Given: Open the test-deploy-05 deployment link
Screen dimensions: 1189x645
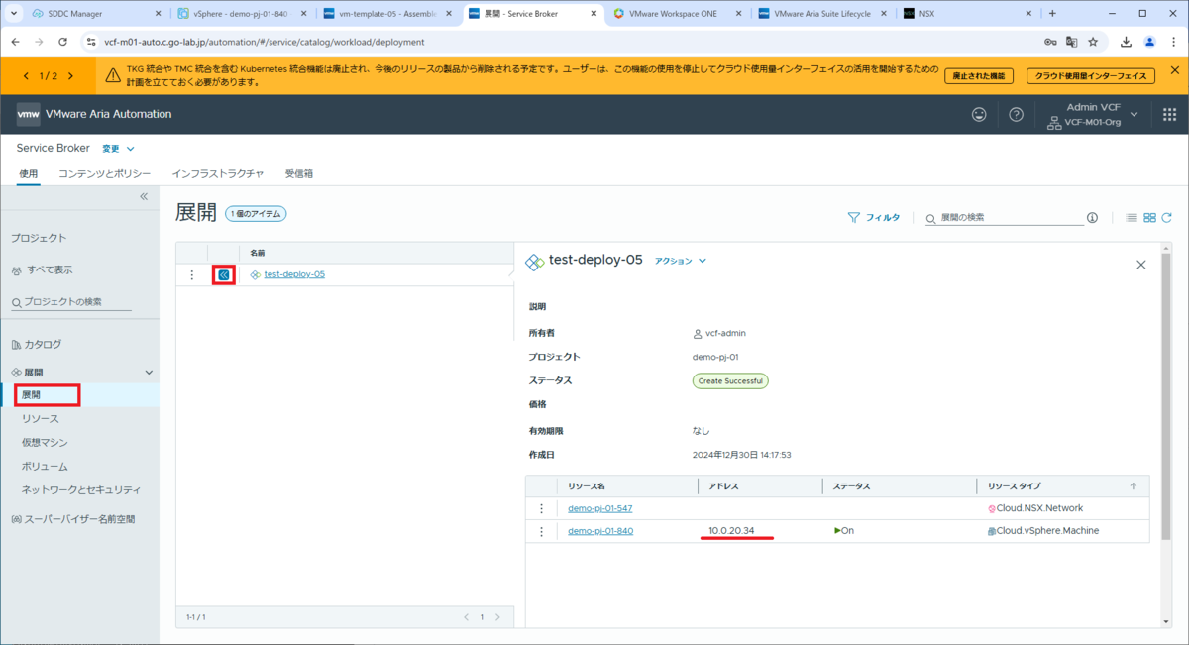Looking at the screenshot, I should [x=294, y=274].
